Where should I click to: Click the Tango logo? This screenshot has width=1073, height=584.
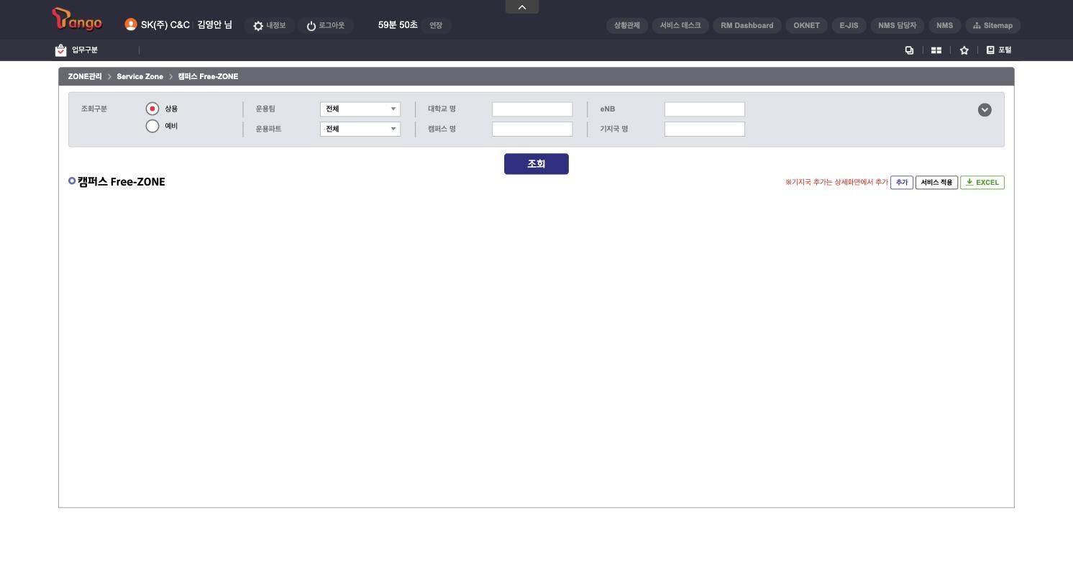tap(77, 20)
